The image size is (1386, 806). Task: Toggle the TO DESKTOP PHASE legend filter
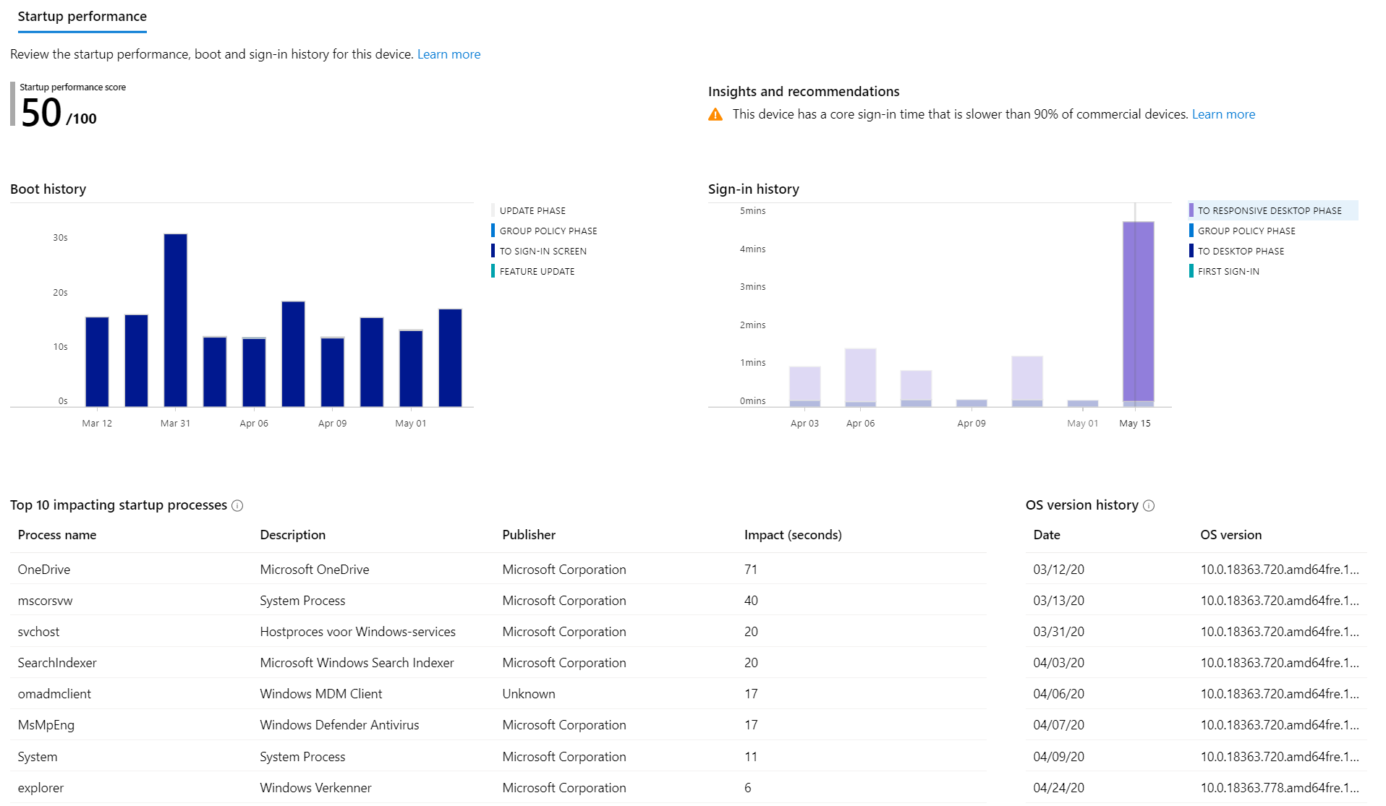tap(1192, 251)
